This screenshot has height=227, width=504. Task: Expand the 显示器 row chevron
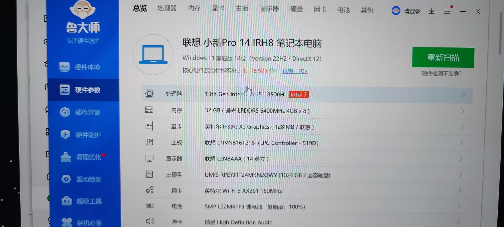tap(461, 159)
